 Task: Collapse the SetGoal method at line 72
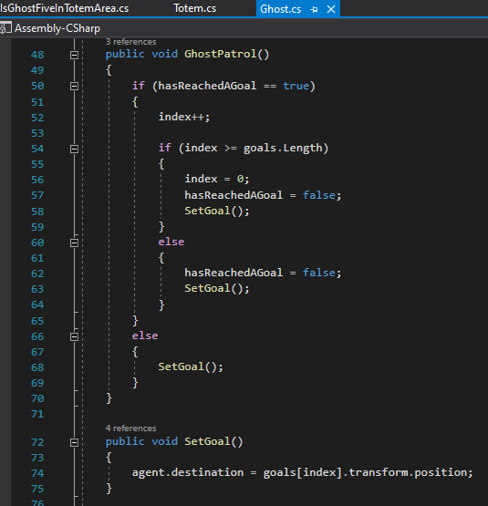[74, 442]
